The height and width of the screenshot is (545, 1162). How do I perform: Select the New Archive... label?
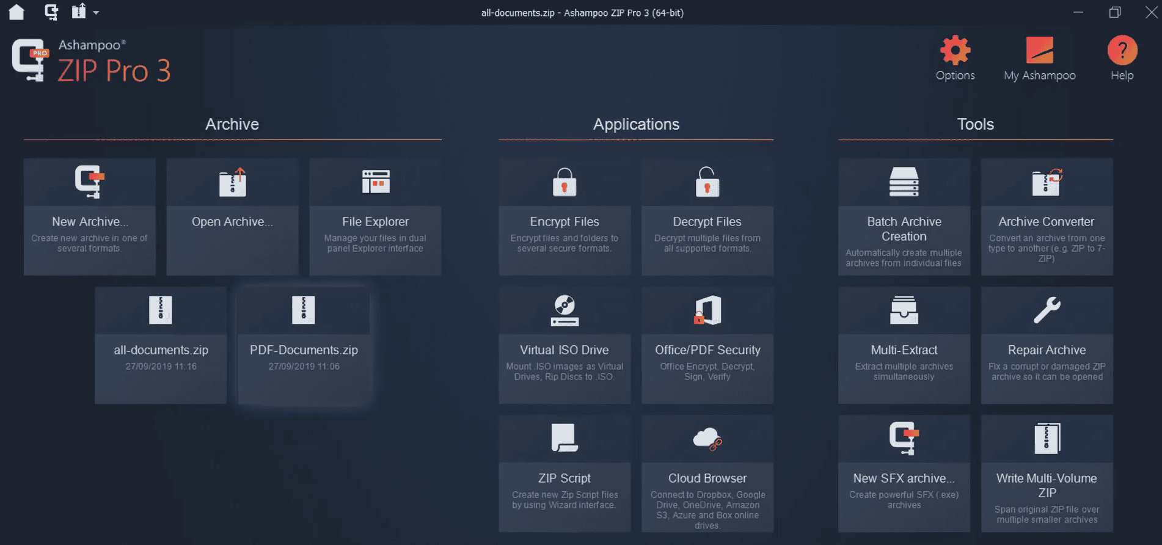[x=90, y=222]
